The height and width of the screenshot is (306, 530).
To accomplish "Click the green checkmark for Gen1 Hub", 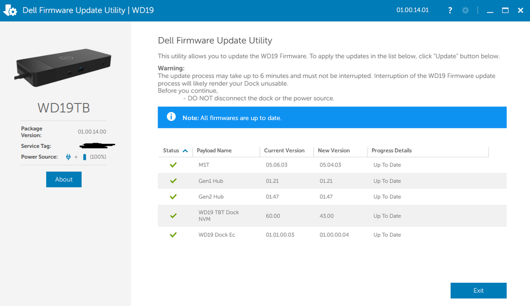I will (x=173, y=181).
